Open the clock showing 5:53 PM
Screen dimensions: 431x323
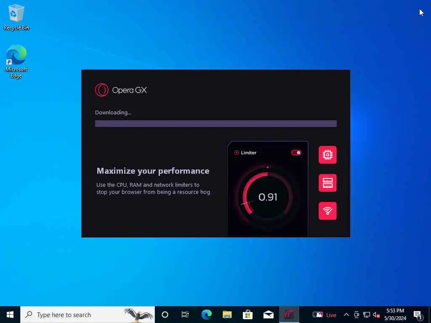395,315
